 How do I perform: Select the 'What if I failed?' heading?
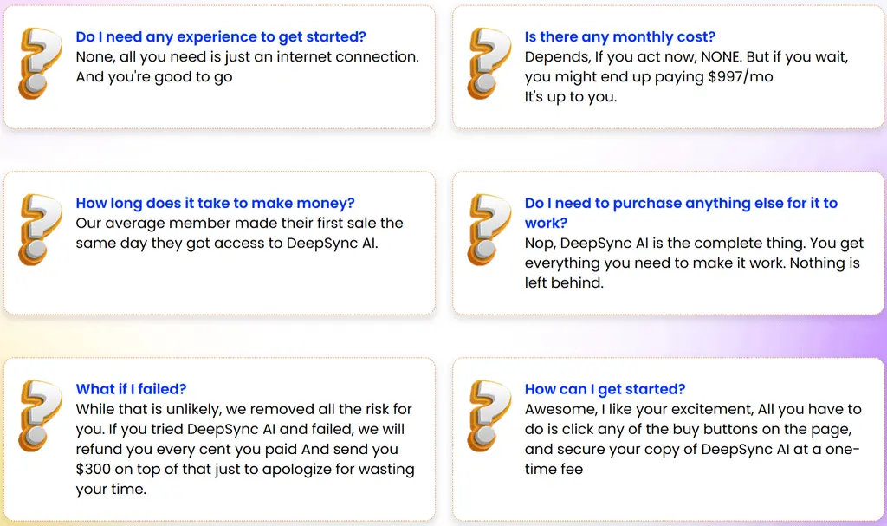coord(131,389)
